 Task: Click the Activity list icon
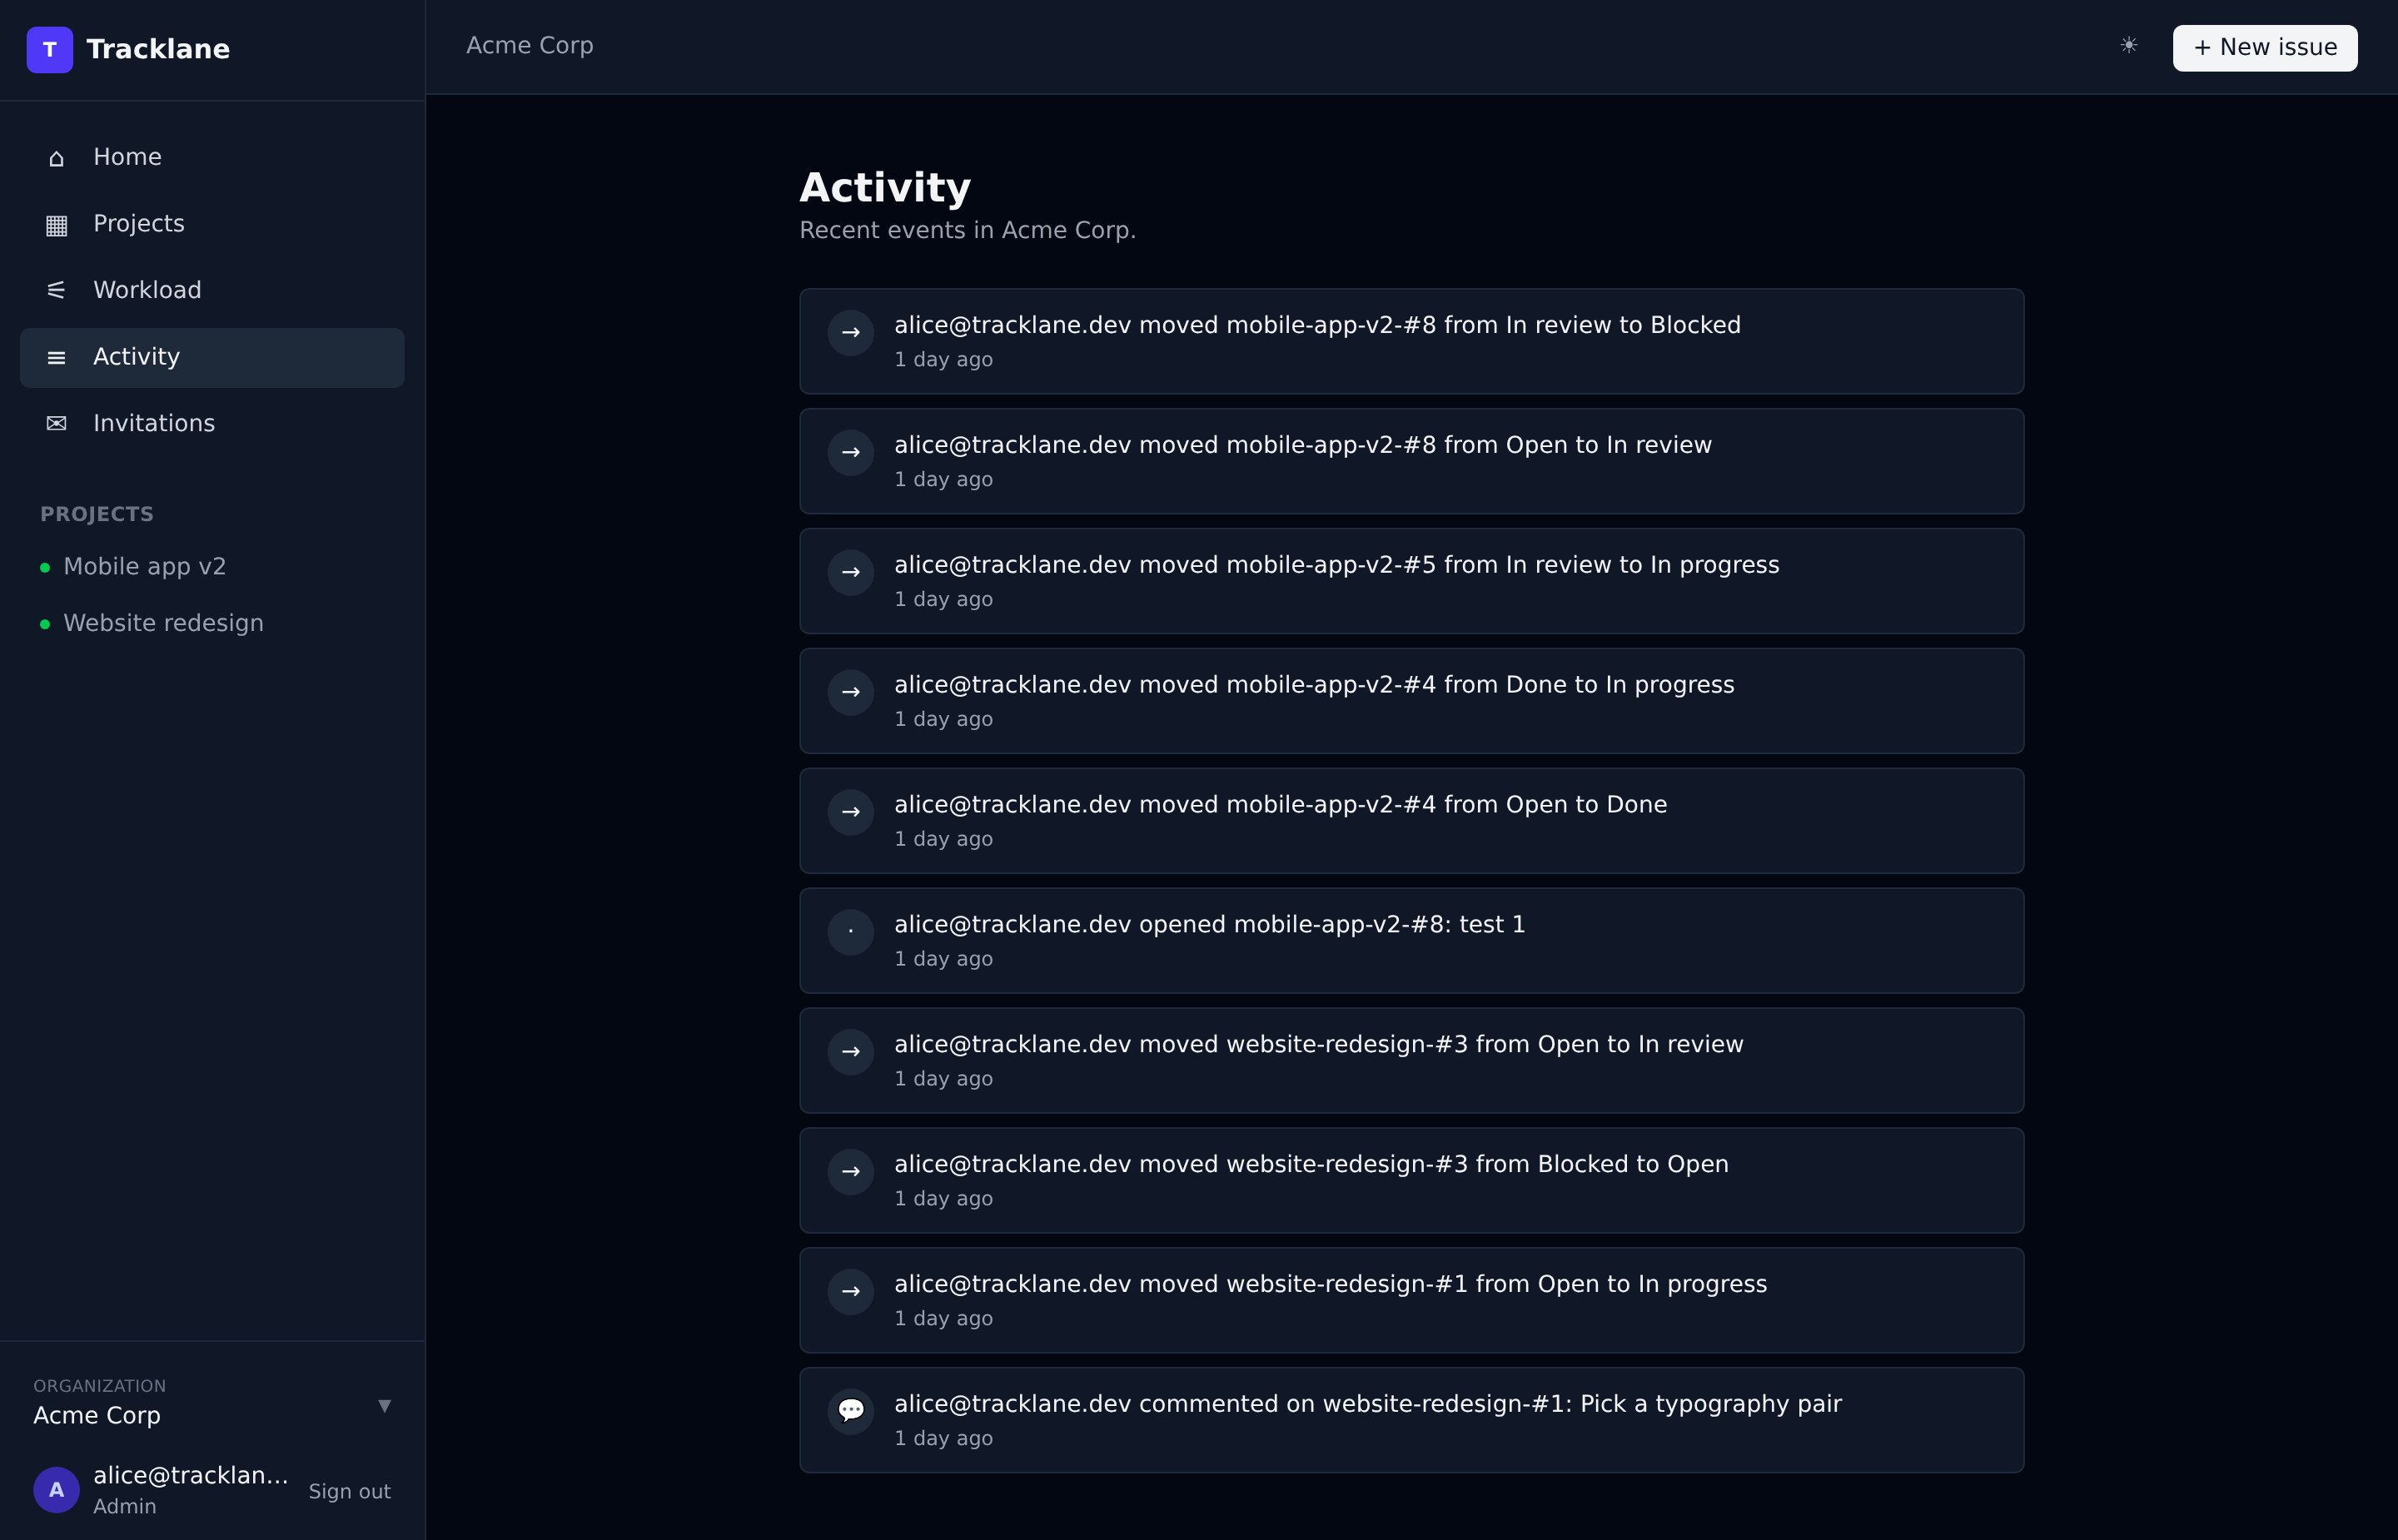pos(56,357)
